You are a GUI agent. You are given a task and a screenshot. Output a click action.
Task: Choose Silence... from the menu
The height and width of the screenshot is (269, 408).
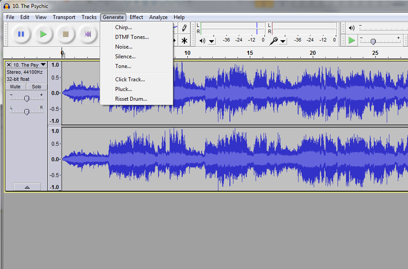pyautogui.click(x=136, y=57)
